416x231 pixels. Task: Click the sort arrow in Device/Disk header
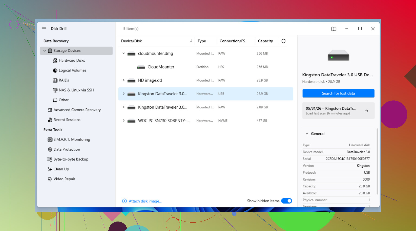click(191, 41)
